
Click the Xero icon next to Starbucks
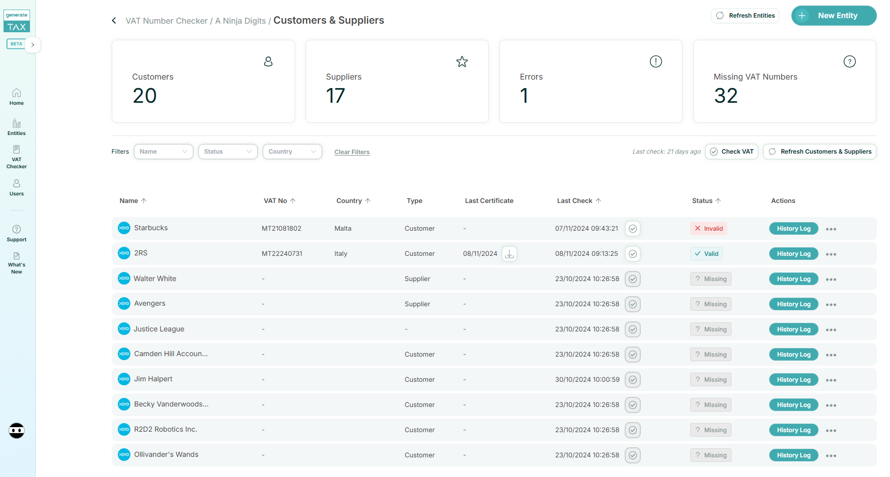[124, 228]
